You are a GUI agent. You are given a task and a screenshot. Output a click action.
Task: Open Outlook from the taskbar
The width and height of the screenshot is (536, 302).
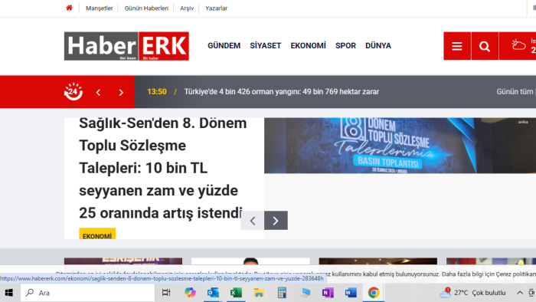coord(213,293)
